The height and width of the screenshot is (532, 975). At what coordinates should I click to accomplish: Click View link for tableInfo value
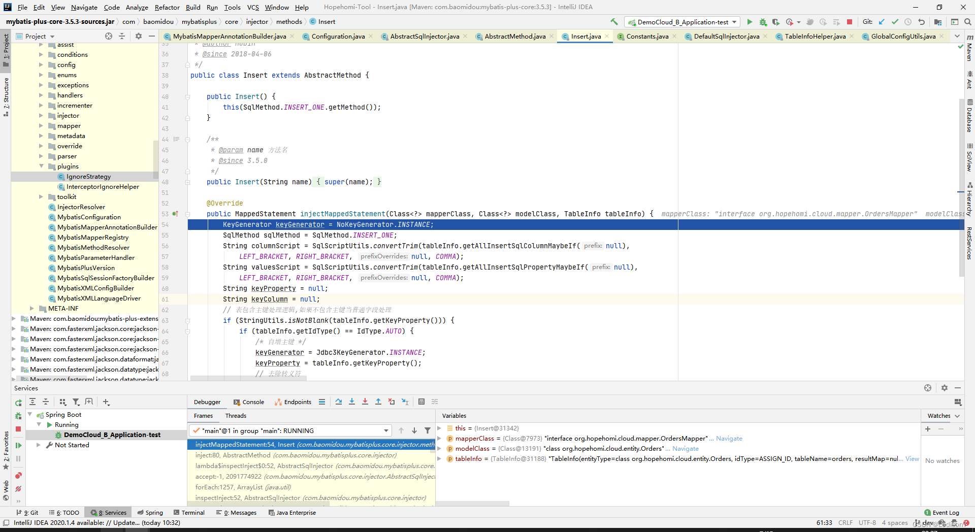point(912,459)
